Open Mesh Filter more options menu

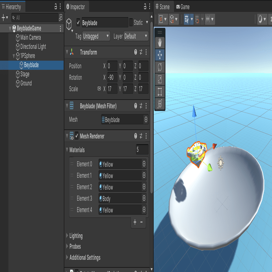146,106
